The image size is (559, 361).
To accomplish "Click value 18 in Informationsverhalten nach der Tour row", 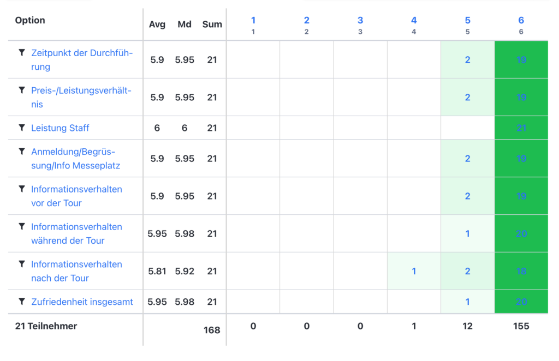I will [x=521, y=271].
